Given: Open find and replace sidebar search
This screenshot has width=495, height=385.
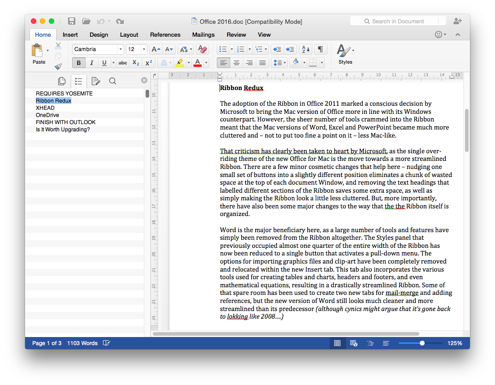Looking at the screenshot, I should (x=112, y=81).
